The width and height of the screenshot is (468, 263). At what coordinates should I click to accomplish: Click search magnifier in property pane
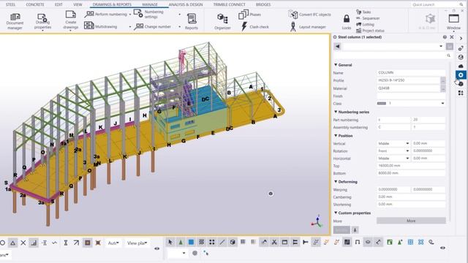(448, 56)
